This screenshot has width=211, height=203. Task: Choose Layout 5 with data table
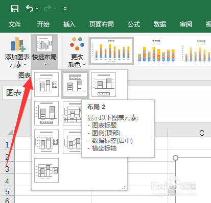pos(72,113)
